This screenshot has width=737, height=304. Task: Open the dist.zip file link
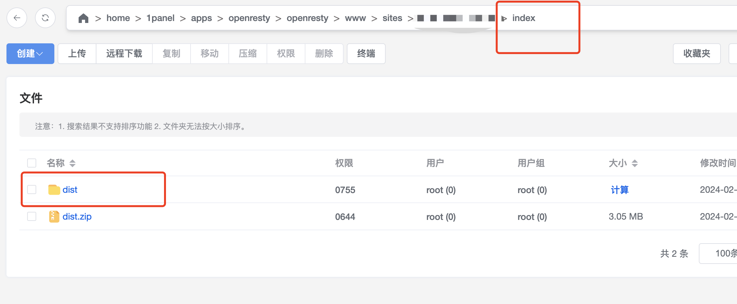click(77, 216)
